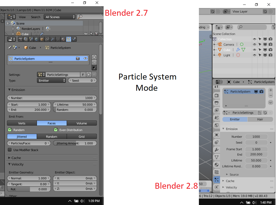This screenshot has width=280, height=205.
Task: Toggle ParticleSystem viewport eye in Blender 2.7
Action: click(x=85, y=58)
